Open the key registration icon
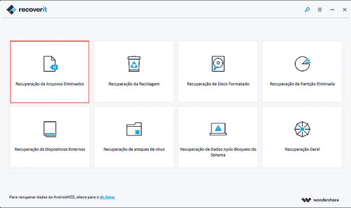This screenshot has width=351, height=208. coord(307,10)
